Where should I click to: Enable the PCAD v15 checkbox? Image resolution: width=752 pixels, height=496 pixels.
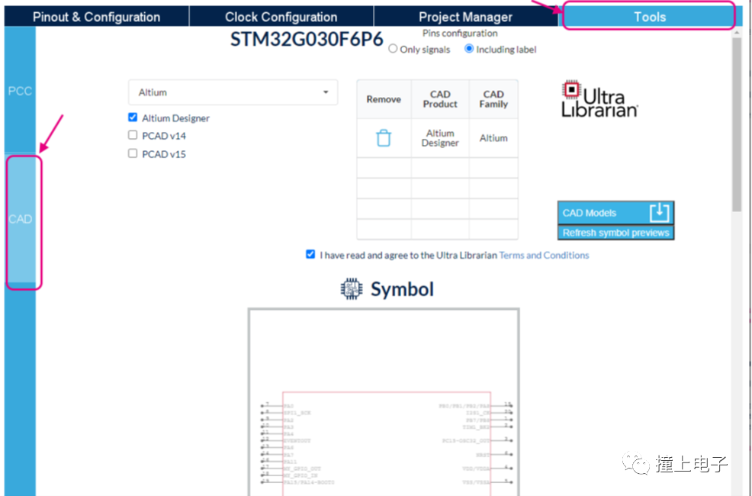133,153
